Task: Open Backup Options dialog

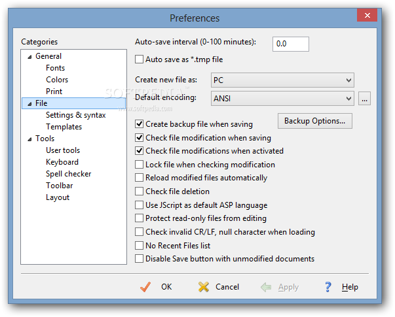Action: 315,121
